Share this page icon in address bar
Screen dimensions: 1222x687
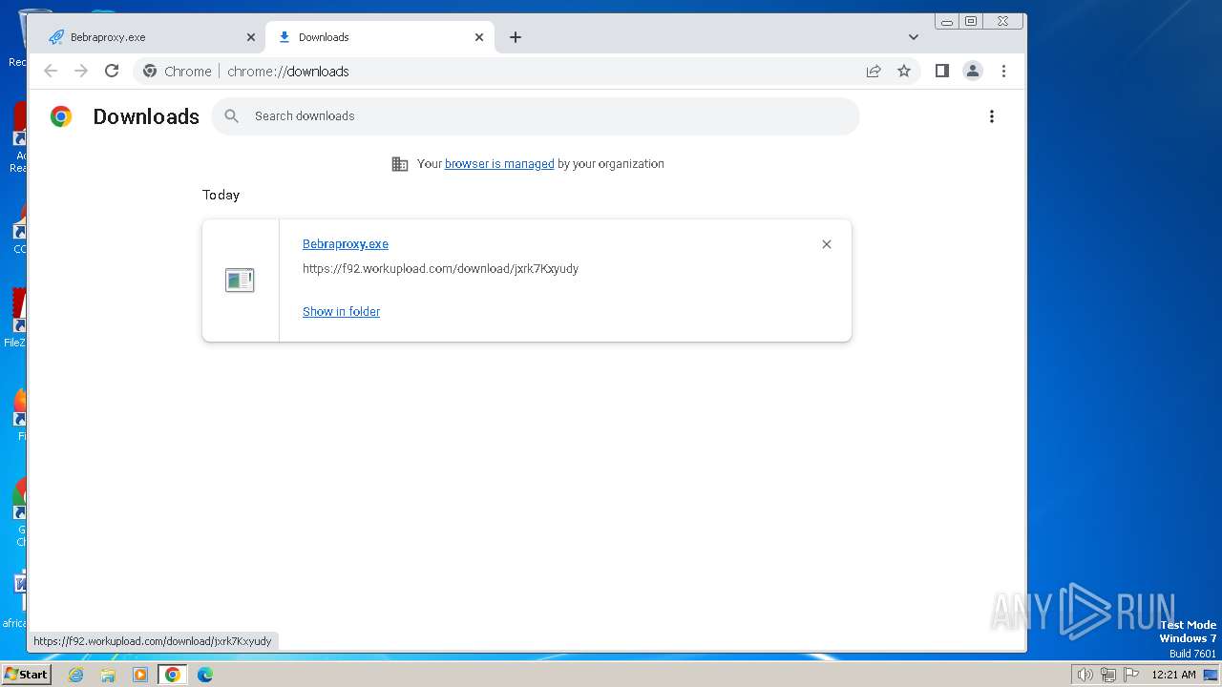coord(874,71)
